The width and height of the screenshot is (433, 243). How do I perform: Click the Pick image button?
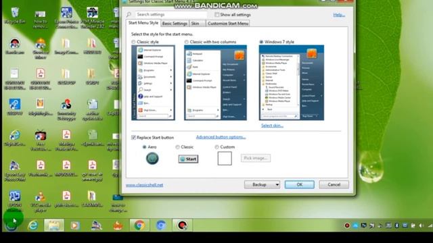(256, 158)
